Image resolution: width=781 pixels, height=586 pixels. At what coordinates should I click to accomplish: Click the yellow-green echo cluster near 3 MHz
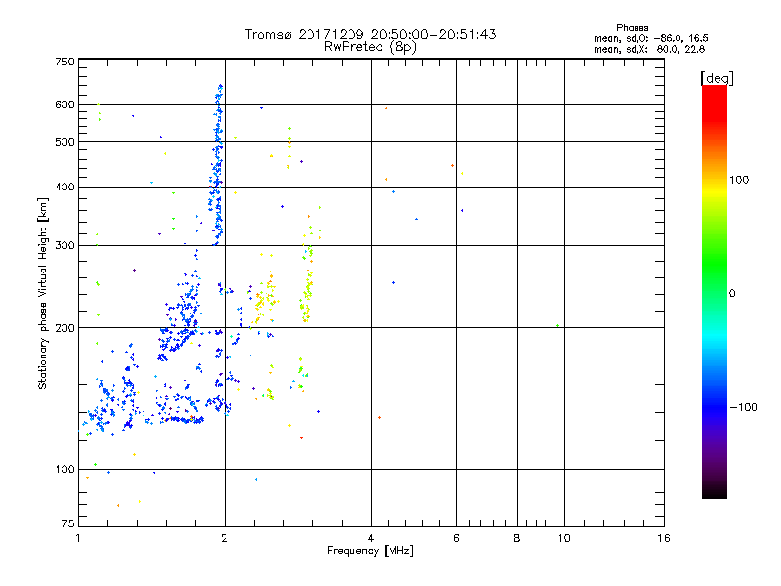click(x=307, y=284)
